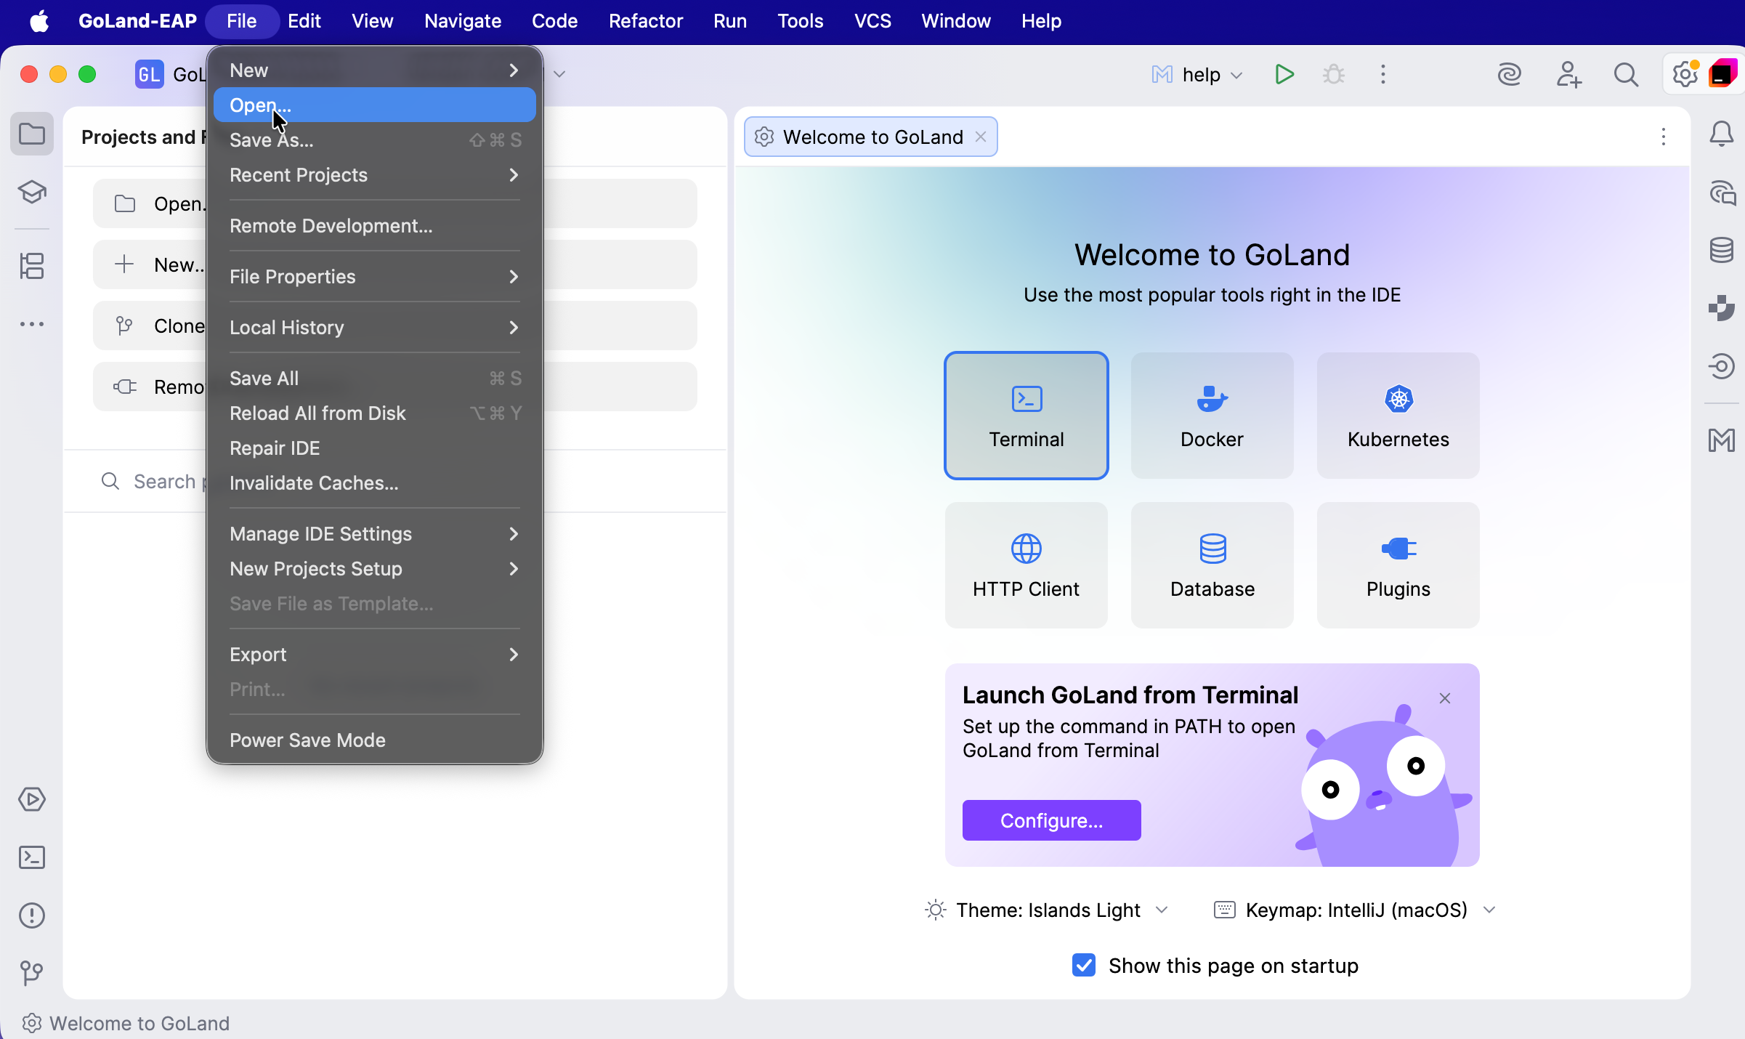
Task: Open the Database tool window on the right
Action: pos(1721,250)
